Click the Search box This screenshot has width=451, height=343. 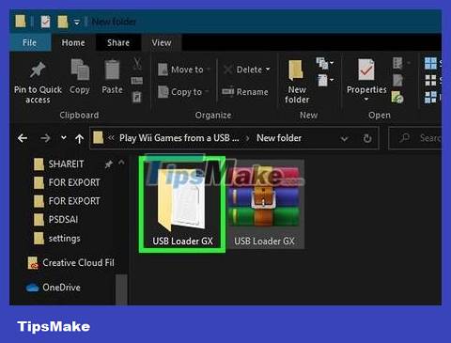pyautogui.click(x=415, y=138)
